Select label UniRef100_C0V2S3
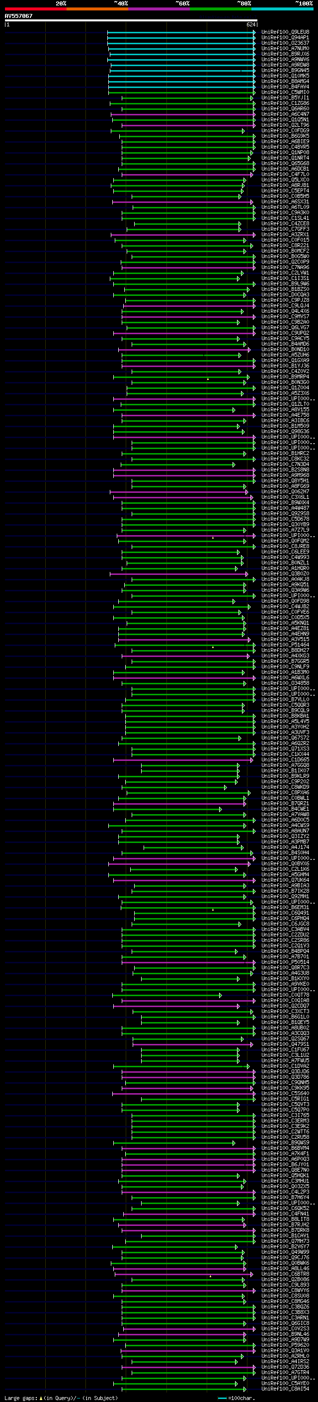 point(285,1328)
